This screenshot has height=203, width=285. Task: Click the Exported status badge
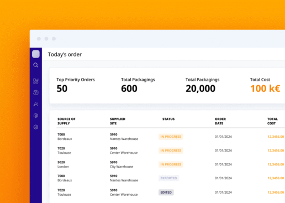tap(168, 178)
